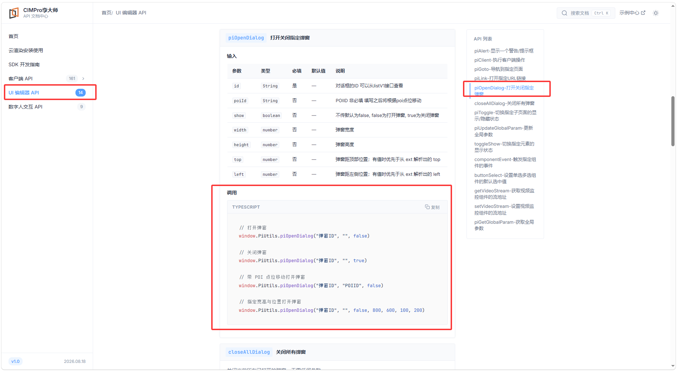Open the 示例中心 external link

[632, 13]
